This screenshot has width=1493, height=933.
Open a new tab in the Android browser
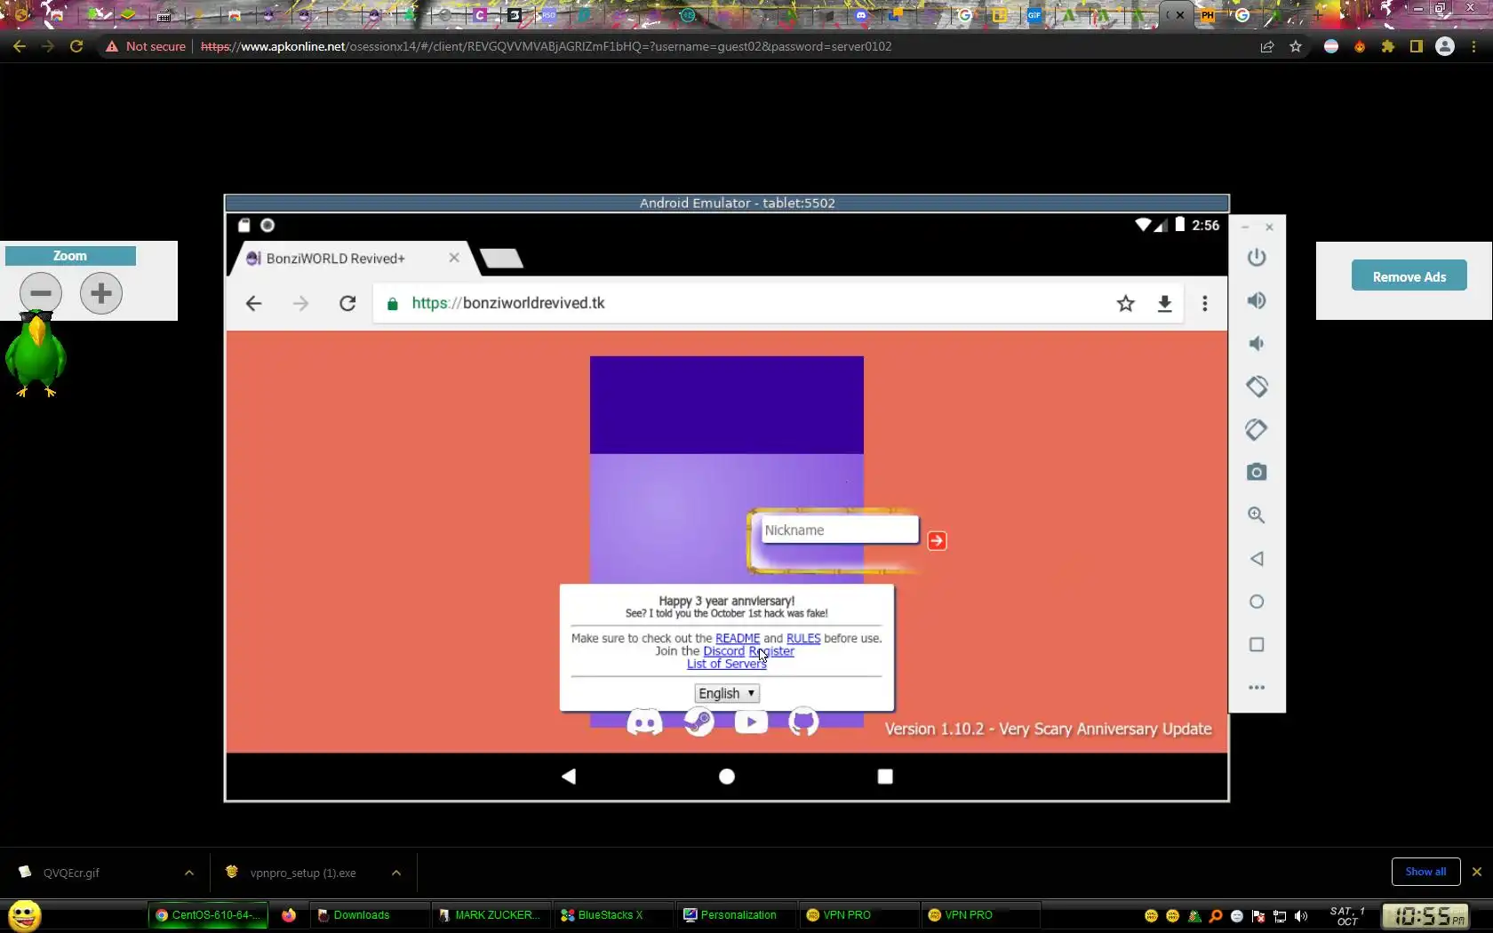click(502, 259)
